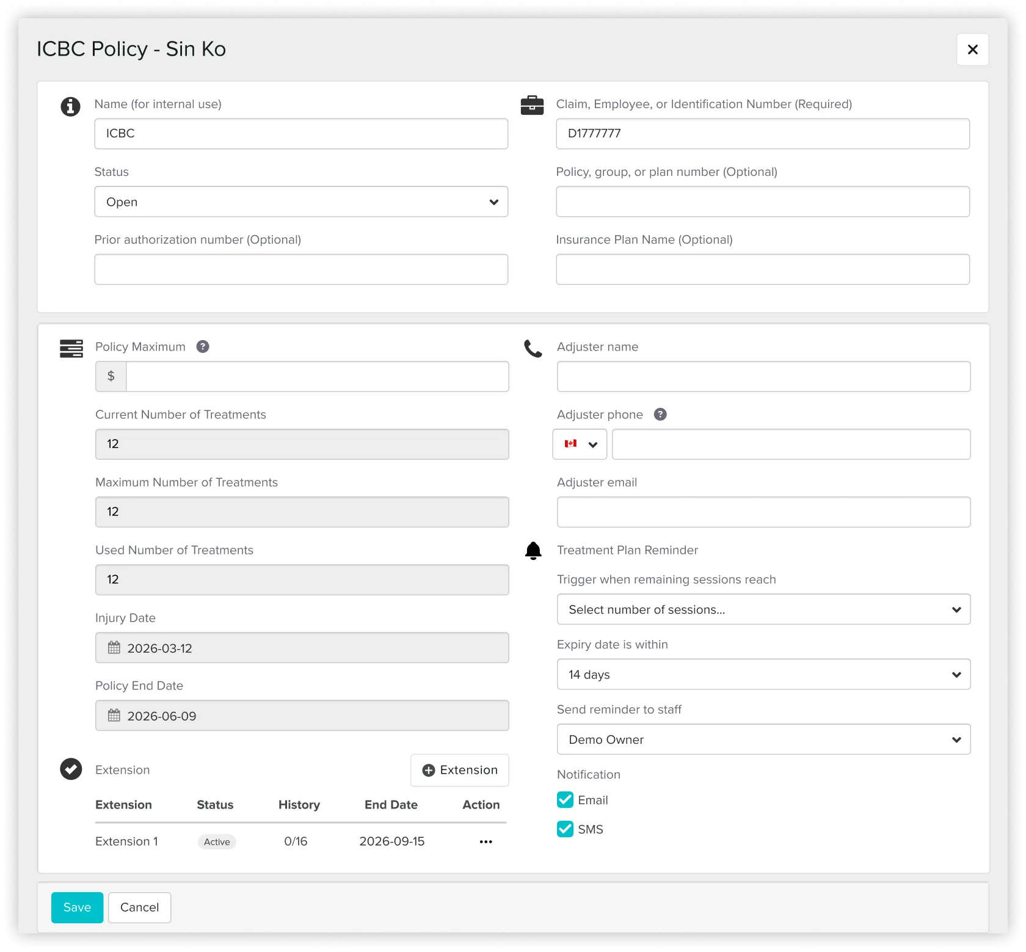Screen dimensions: 1026x952
Task: Click the Action column header
Action: [481, 805]
